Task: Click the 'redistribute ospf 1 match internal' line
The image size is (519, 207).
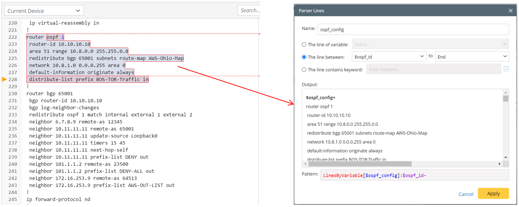Action: pos(111,115)
